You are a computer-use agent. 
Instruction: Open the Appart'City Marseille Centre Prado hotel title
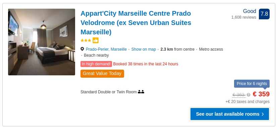(x=136, y=23)
